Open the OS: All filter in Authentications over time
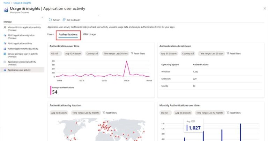The height and width of the screenshot is (141, 268). click(x=54, y=54)
